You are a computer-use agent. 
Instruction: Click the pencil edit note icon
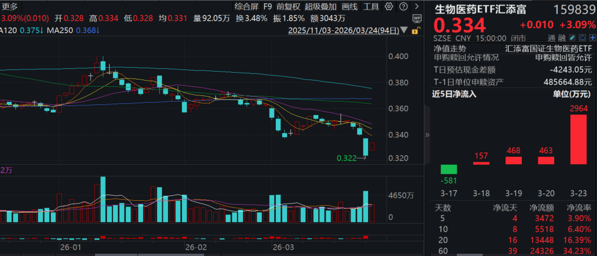tap(573, 38)
